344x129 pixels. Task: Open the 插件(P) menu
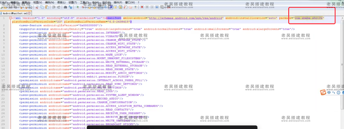pyautogui.click(x=118, y=2)
